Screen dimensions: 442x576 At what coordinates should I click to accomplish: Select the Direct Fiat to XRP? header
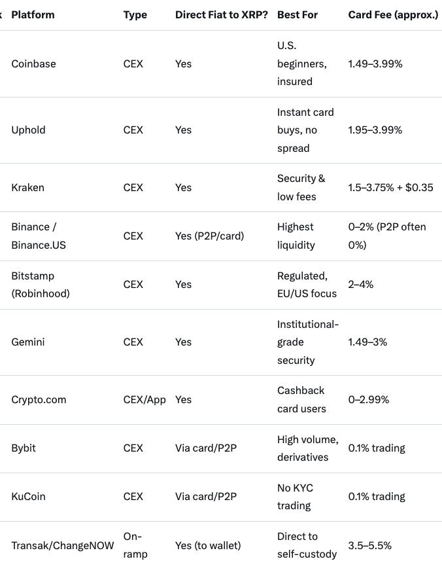(220, 14)
